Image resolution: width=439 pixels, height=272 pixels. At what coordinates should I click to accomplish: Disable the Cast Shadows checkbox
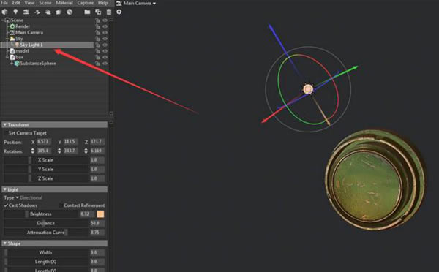(x=6, y=205)
